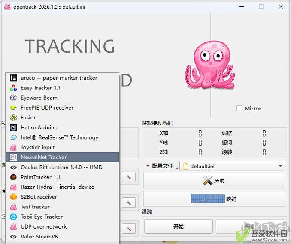The height and width of the screenshot is (244, 291).
Task: Click the default.ini file icon
Action: [x=185, y=166]
